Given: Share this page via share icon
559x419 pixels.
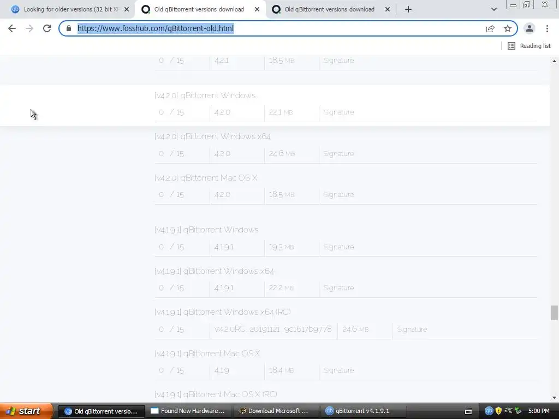Looking at the screenshot, I should click(490, 28).
